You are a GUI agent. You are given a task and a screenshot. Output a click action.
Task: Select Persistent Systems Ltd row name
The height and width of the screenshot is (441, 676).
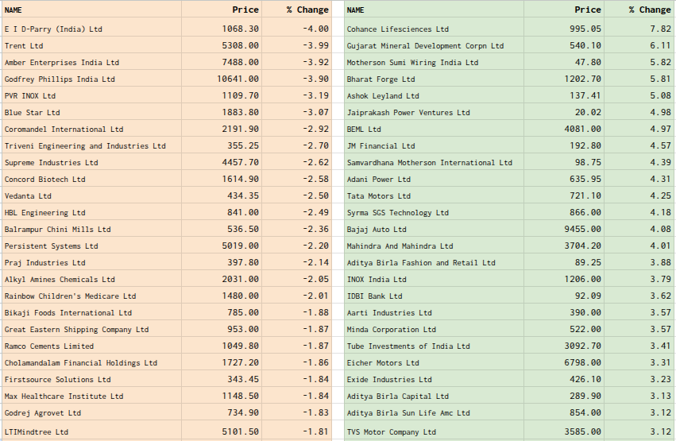point(51,246)
